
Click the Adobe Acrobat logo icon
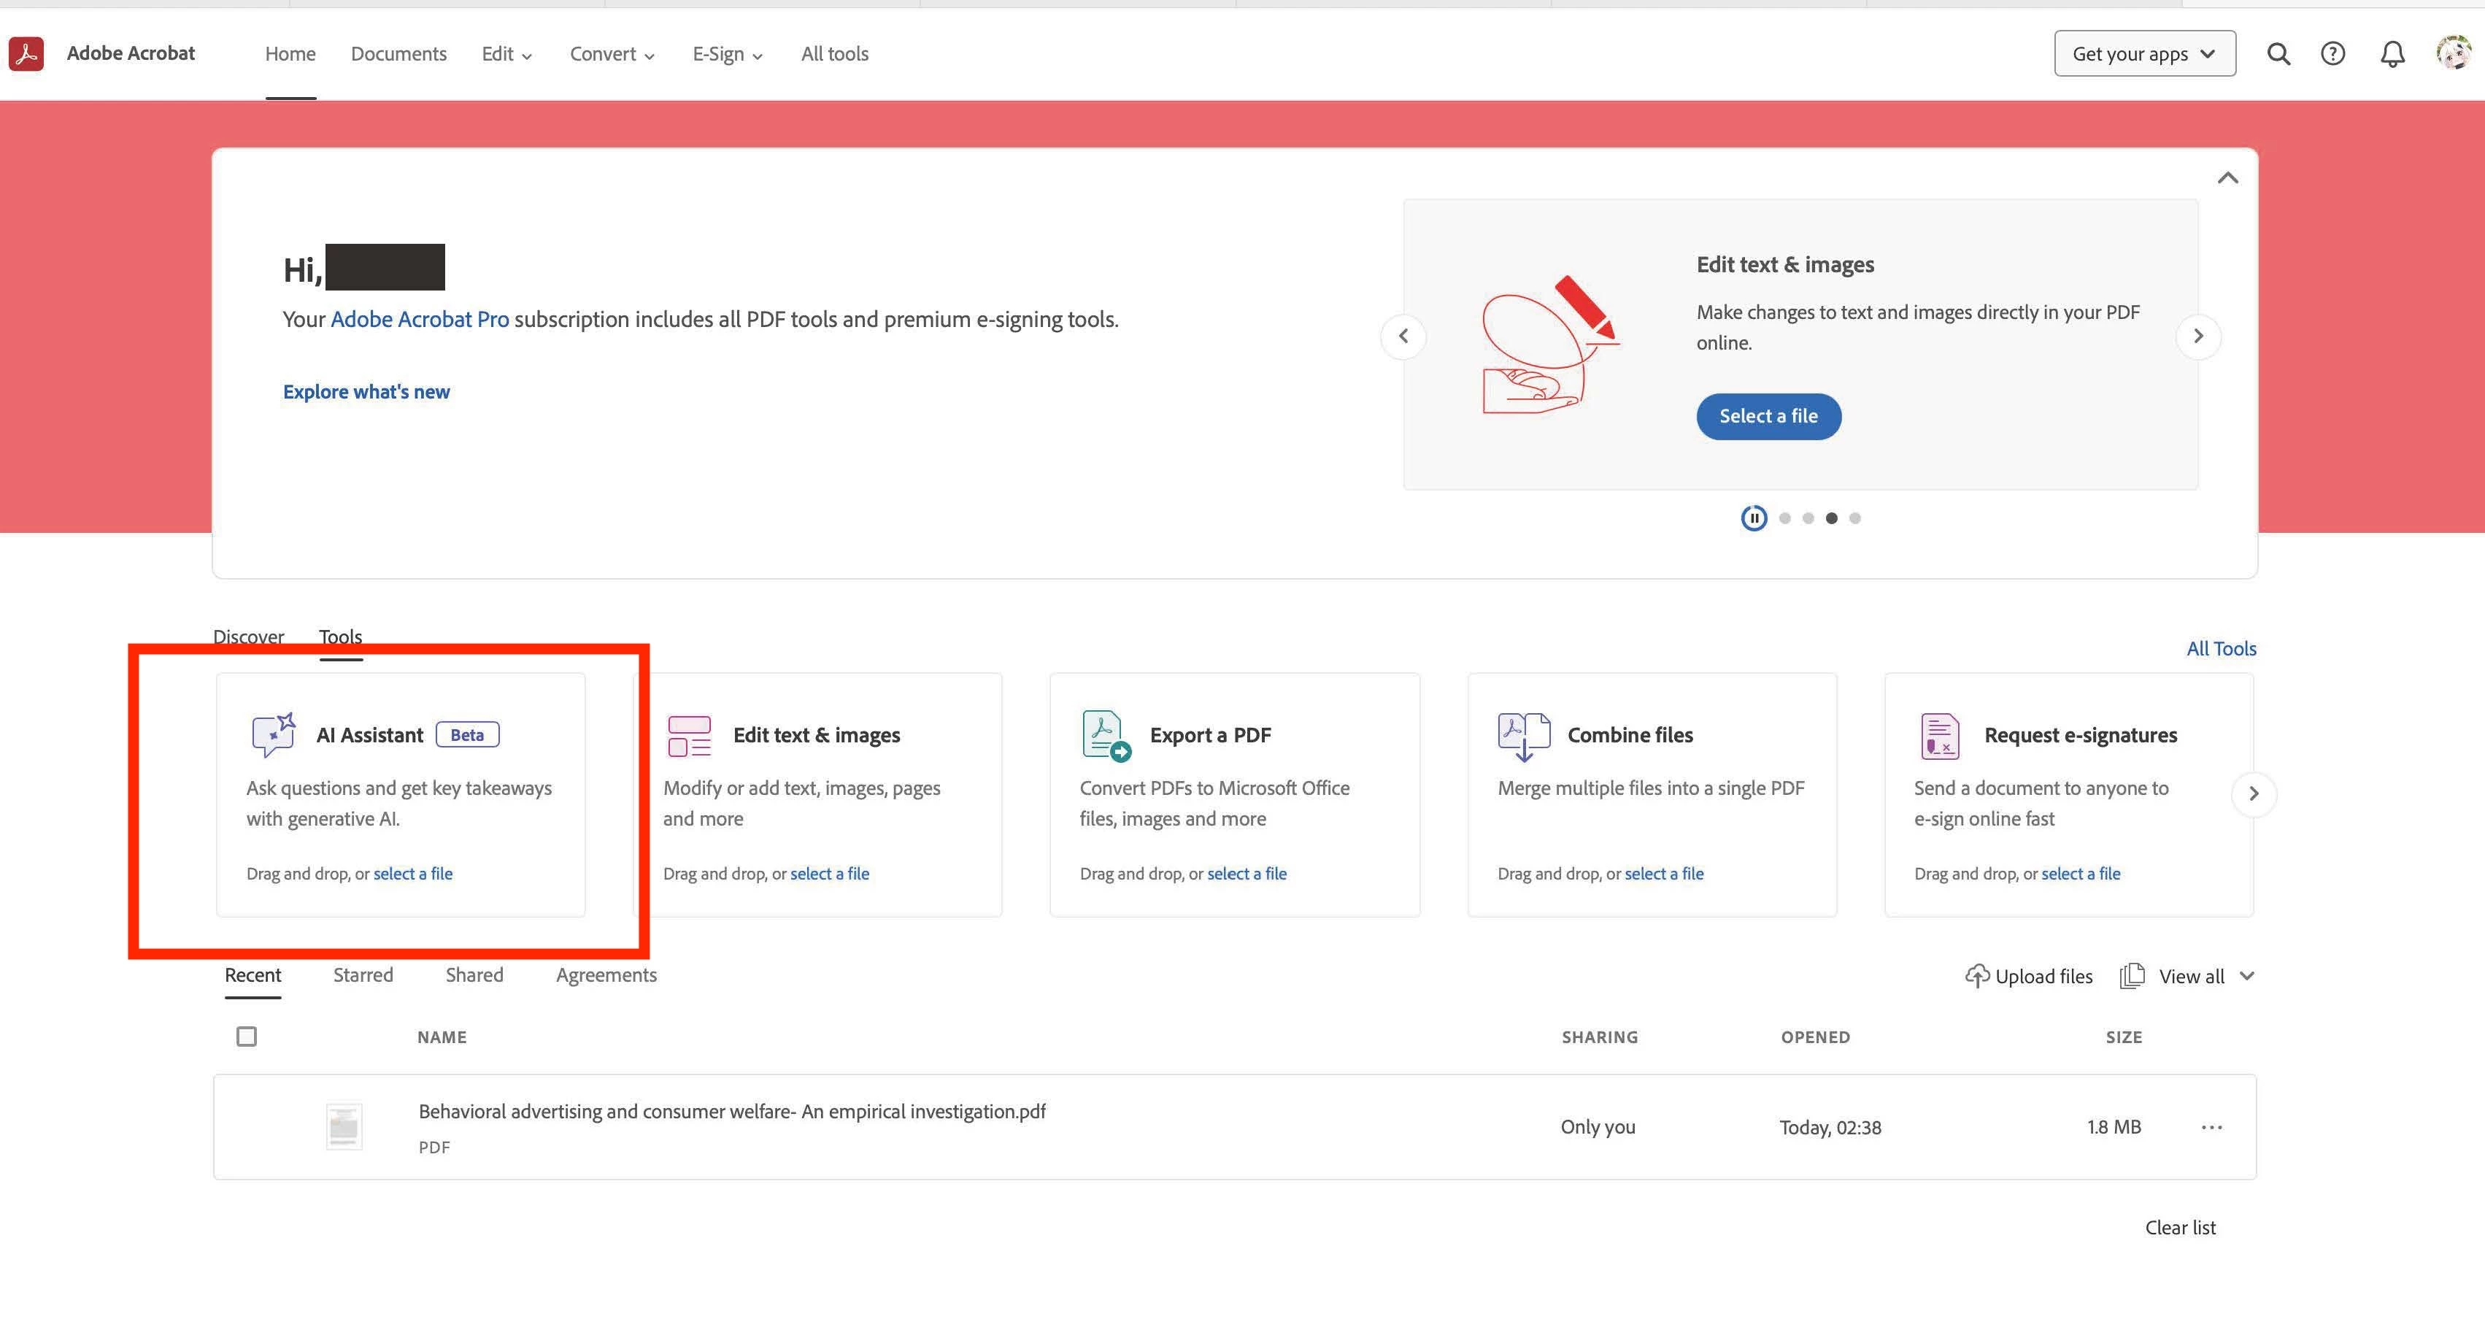tap(26, 54)
